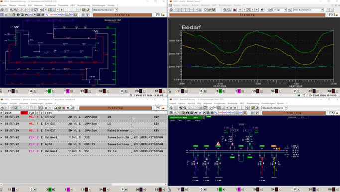Click the SSR icon in Netzübersicht toolbar
The height and width of the screenshot is (192, 340).
pyautogui.click(x=51, y=15)
